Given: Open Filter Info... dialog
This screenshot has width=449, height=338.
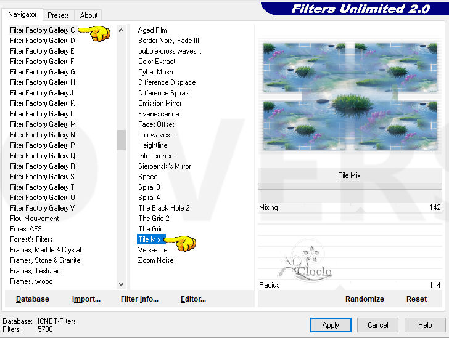Looking at the screenshot, I should point(139,299).
